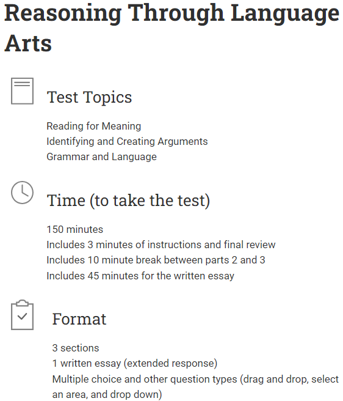The width and height of the screenshot is (343, 401).
Task: Click the 10 minute break line
Action: pyautogui.click(x=156, y=260)
